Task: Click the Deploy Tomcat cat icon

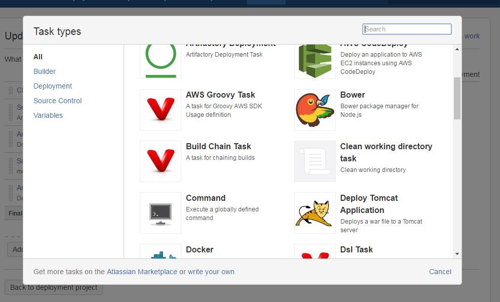Action: pos(315,213)
